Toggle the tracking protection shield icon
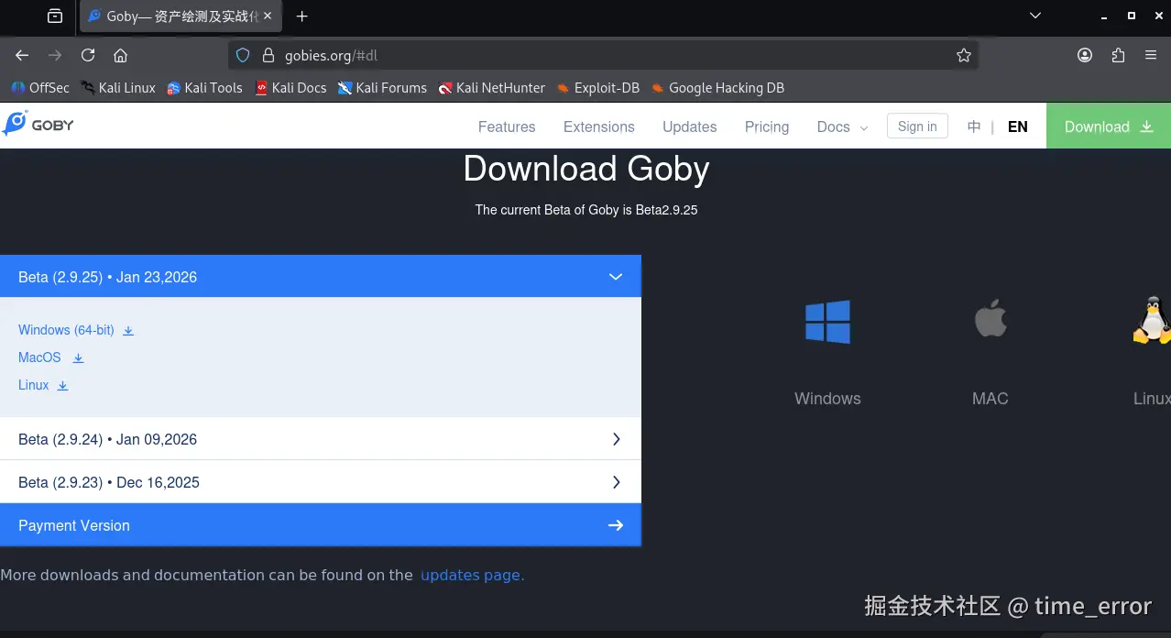Image resolution: width=1171 pixels, height=638 pixels. point(242,55)
